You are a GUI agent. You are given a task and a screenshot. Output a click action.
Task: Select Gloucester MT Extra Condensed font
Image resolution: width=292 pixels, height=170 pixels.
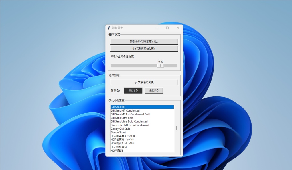click(142, 125)
